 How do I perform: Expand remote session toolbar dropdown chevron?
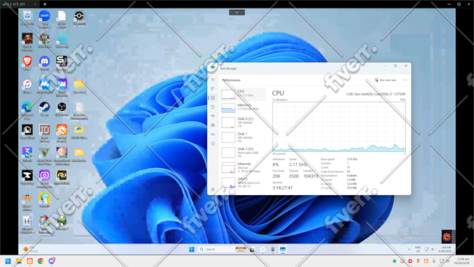[237, 13]
